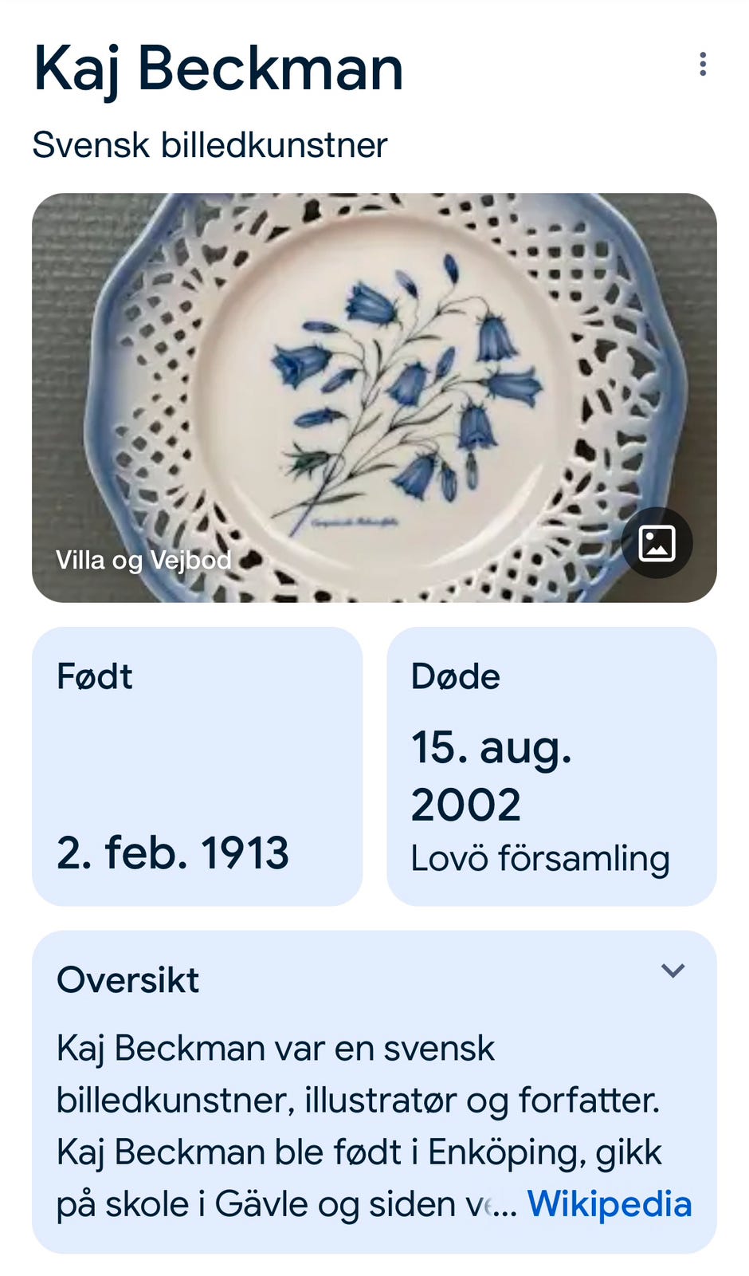Select the Født info card
Viewport: 749px width, 1276px height.
[x=197, y=766]
